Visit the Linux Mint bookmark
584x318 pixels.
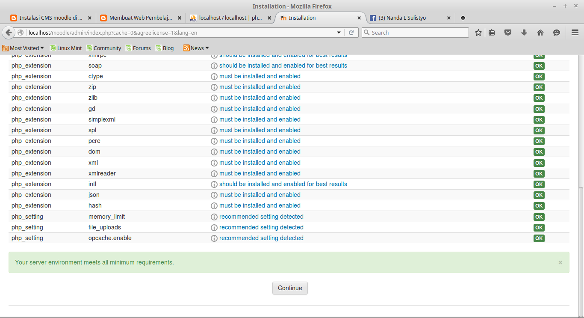click(x=66, y=48)
